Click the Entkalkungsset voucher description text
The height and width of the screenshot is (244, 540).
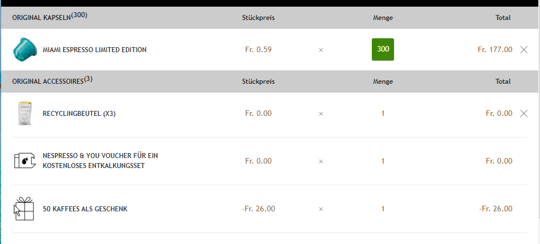tap(100, 161)
